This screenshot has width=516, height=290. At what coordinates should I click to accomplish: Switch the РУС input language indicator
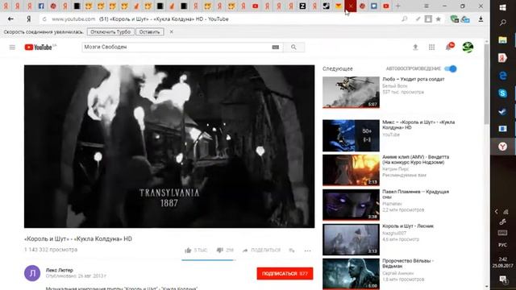(x=502, y=245)
